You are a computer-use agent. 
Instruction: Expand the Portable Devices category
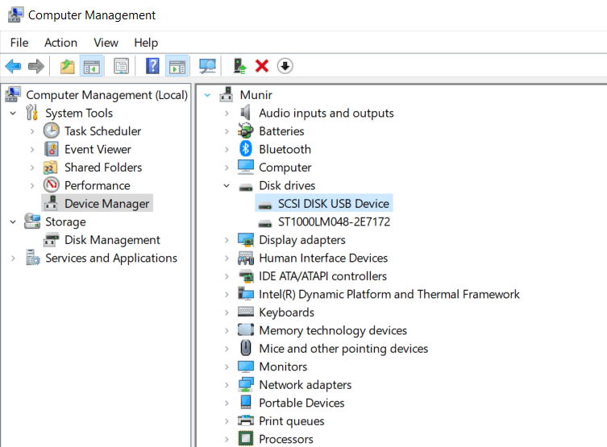227,403
